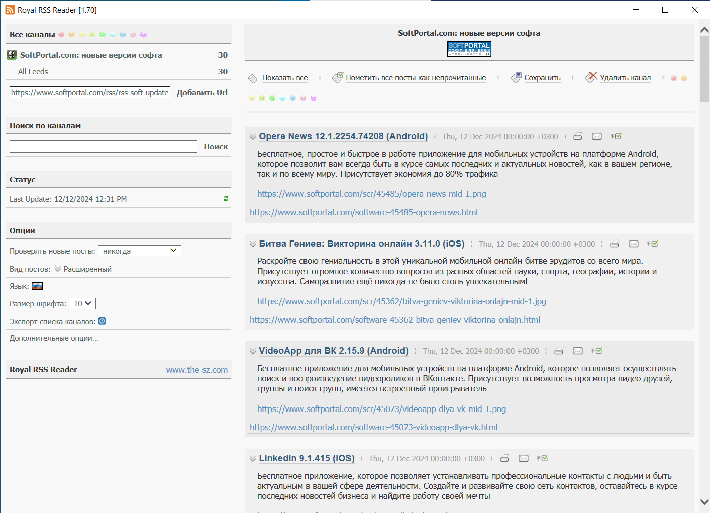Click Показать все
The height and width of the screenshot is (513, 710).
pos(285,78)
